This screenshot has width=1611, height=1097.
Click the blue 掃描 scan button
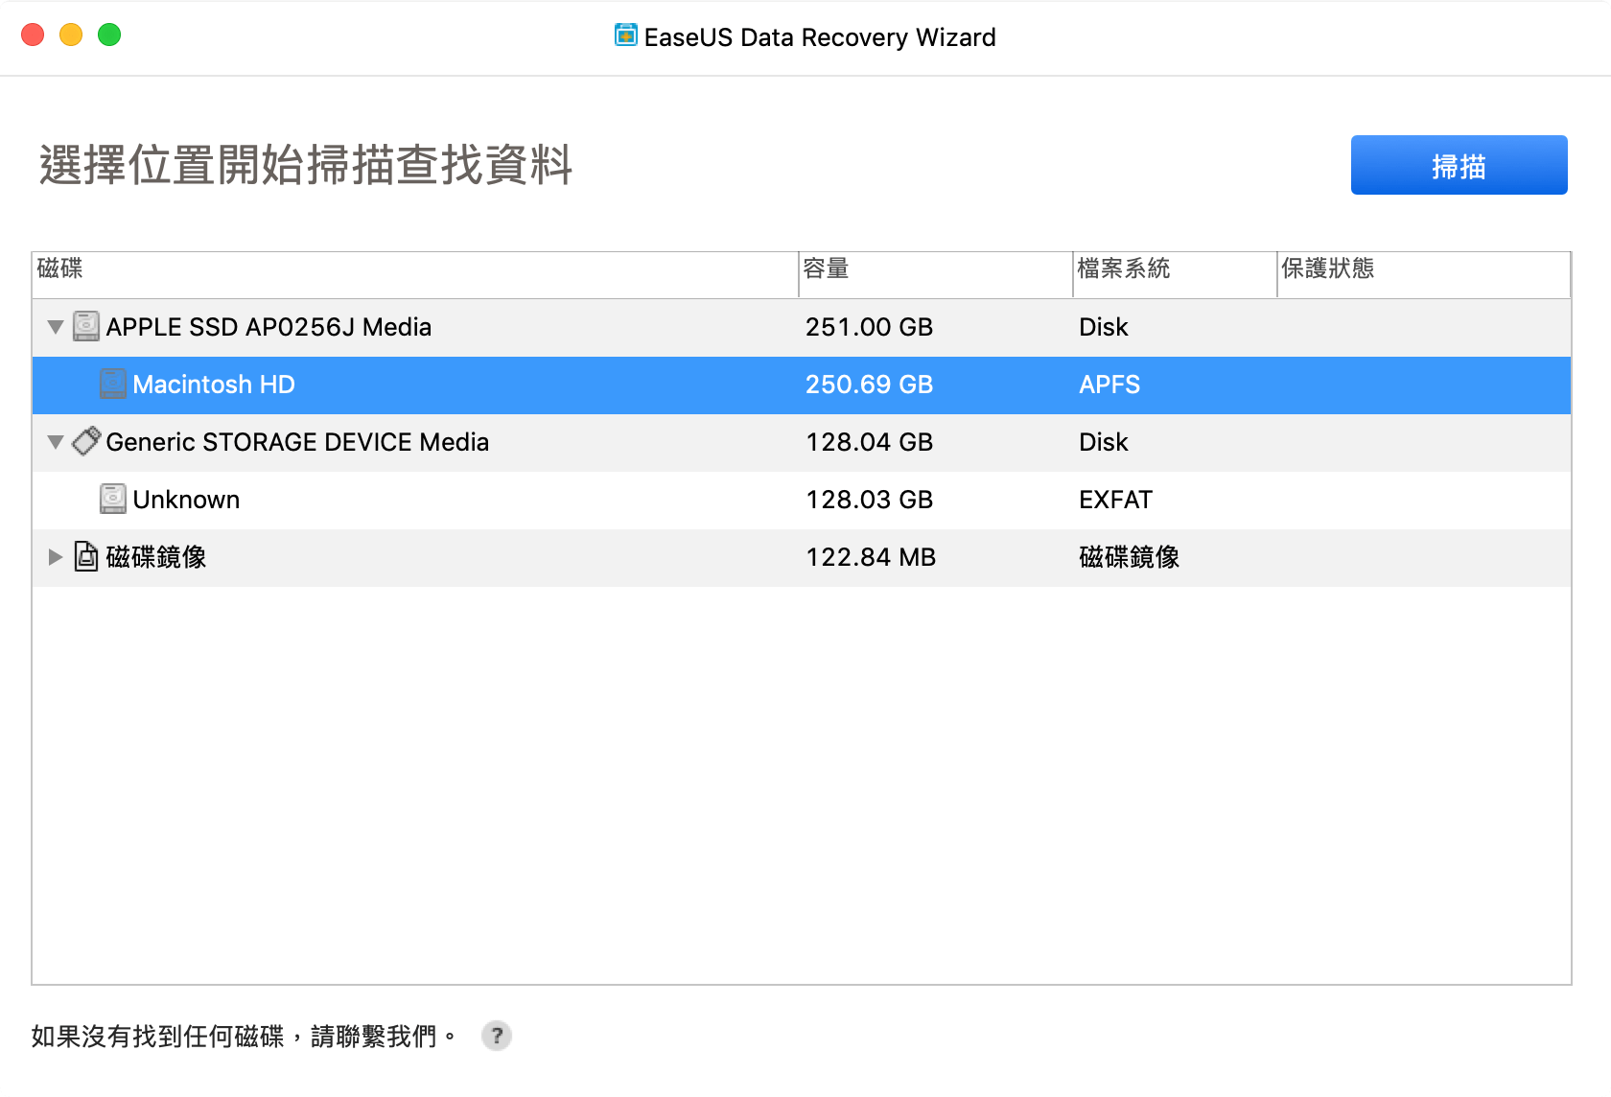1458,165
